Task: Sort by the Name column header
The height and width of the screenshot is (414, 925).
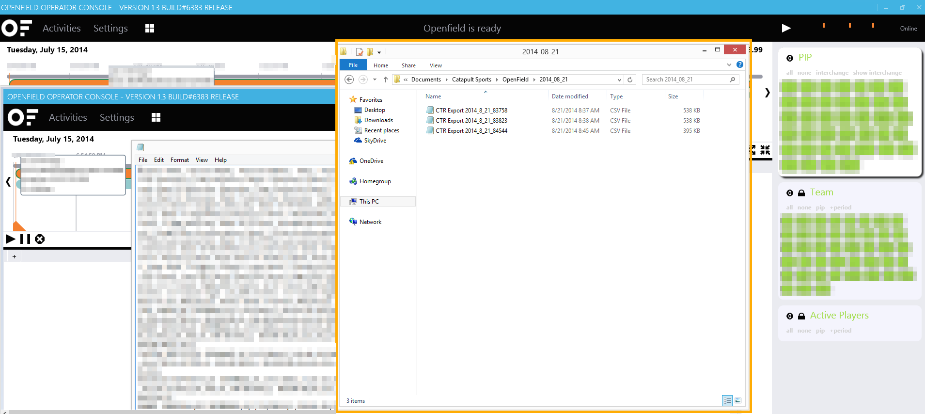Action: coord(433,96)
